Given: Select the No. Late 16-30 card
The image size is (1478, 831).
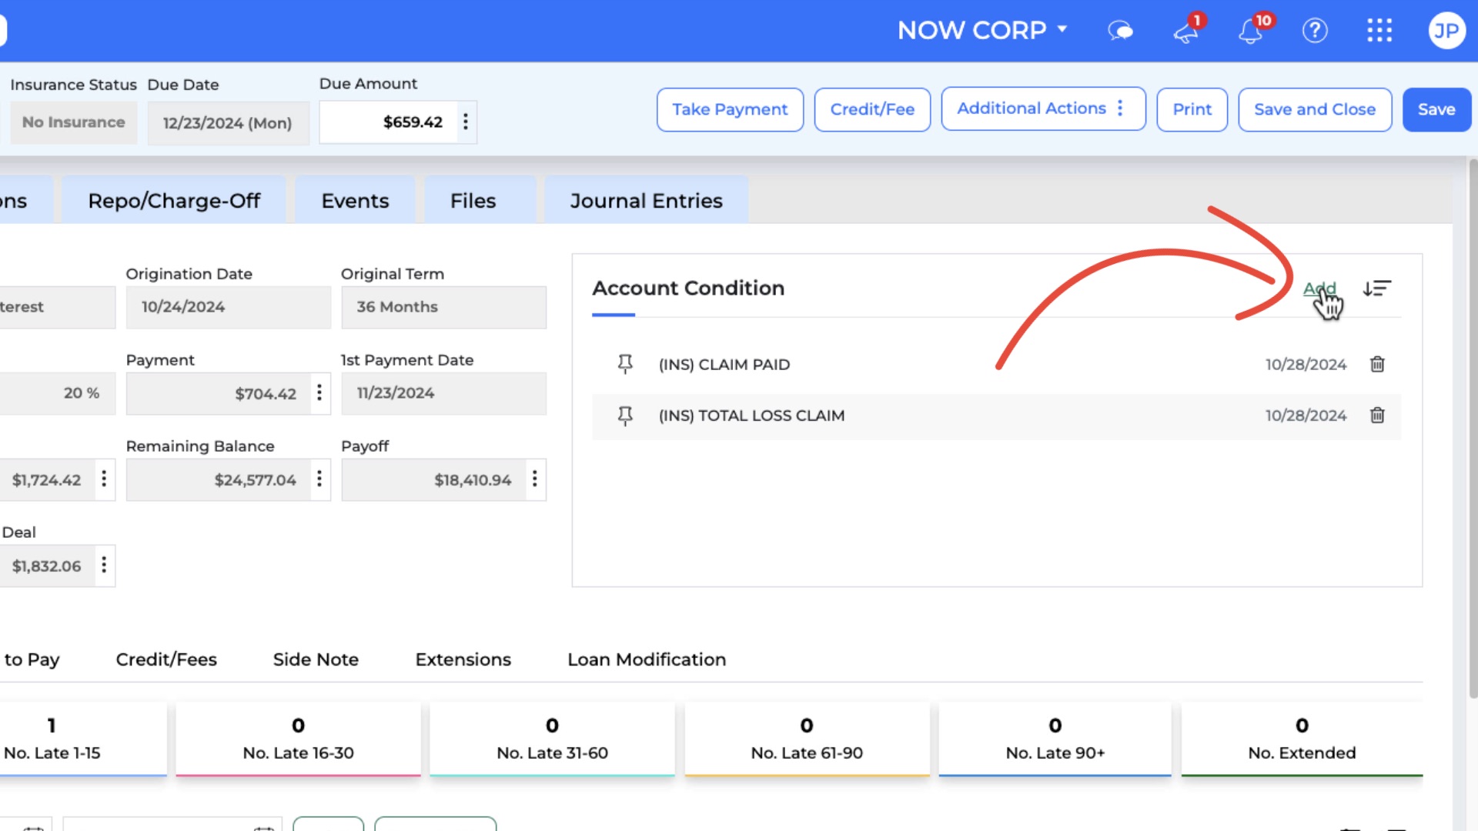Looking at the screenshot, I should [298, 739].
